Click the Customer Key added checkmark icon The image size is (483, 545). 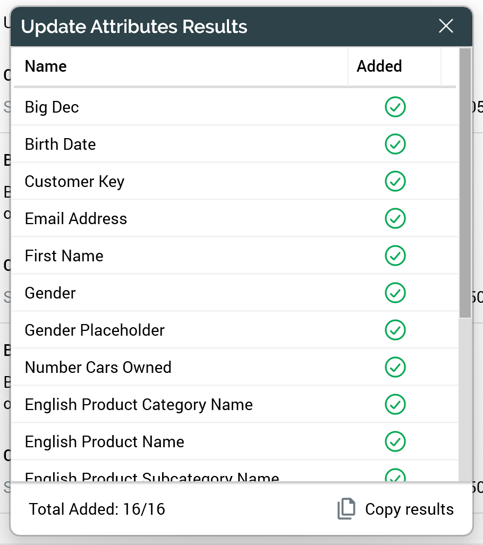pyautogui.click(x=395, y=181)
